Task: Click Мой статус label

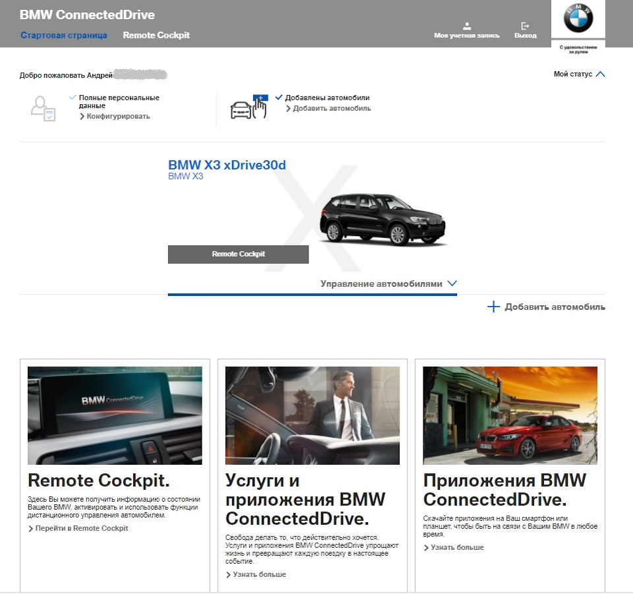Action: coord(573,74)
